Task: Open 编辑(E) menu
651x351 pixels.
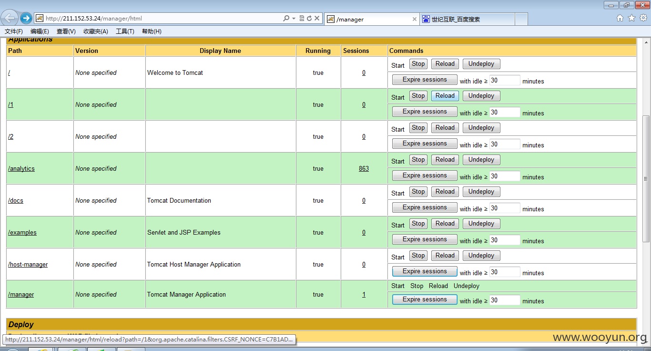Action: click(40, 31)
